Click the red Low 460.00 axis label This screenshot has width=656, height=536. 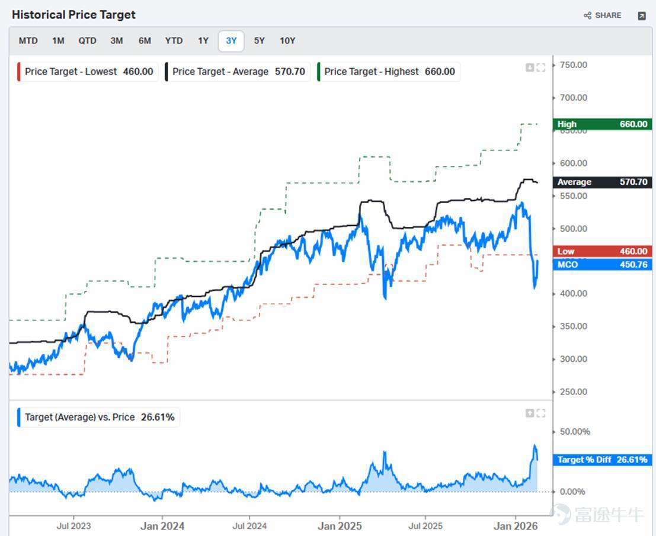pyautogui.click(x=603, y=251)
